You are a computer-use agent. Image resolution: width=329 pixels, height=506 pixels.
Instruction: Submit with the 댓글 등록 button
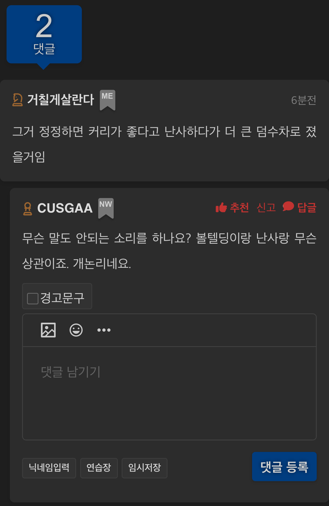[284, 467]
